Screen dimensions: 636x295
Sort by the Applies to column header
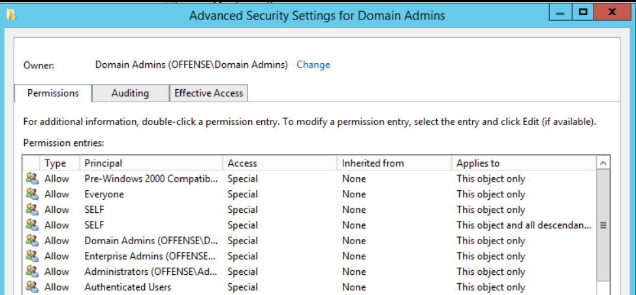click(522, 163)
